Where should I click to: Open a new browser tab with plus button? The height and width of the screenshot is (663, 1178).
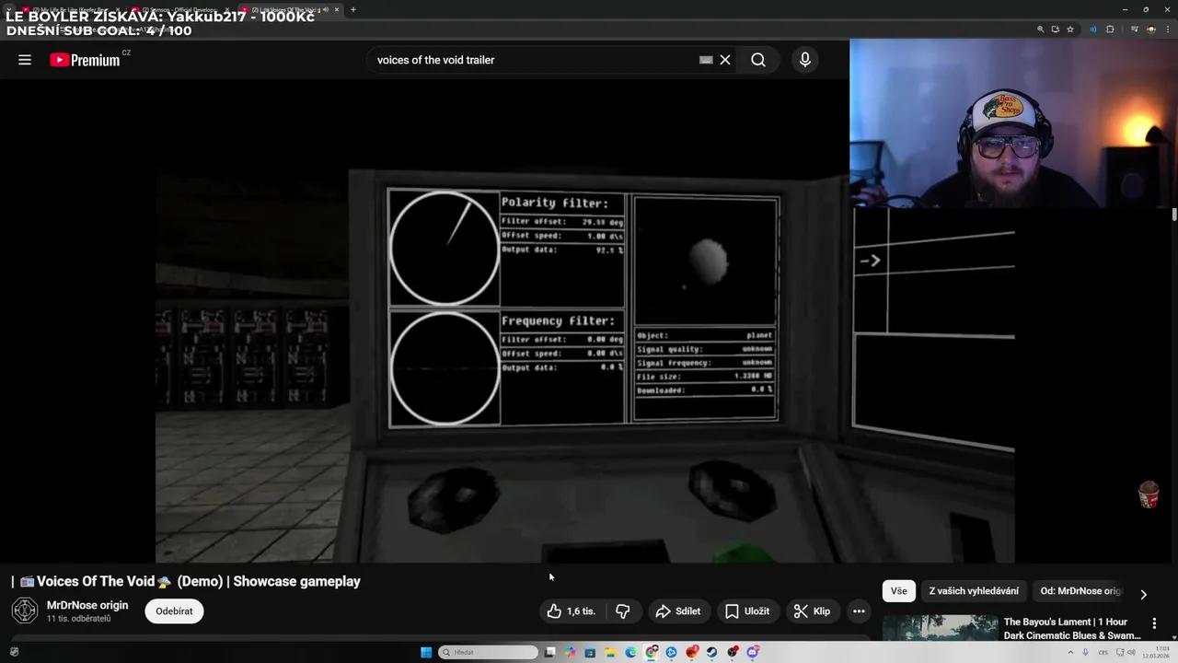point(352,9)
